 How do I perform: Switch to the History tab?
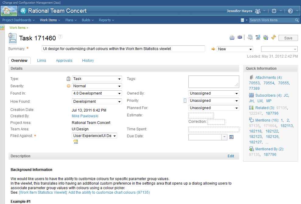pyautogui.click(x=88, y=61)
